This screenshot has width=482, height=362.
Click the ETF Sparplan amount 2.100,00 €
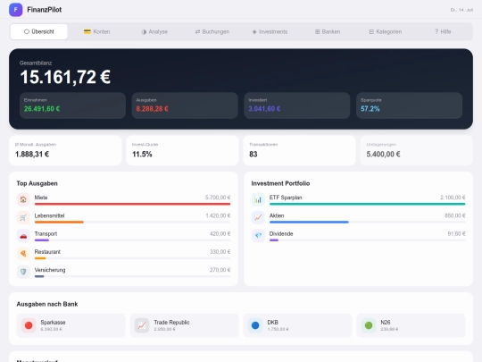coord(453,198)
